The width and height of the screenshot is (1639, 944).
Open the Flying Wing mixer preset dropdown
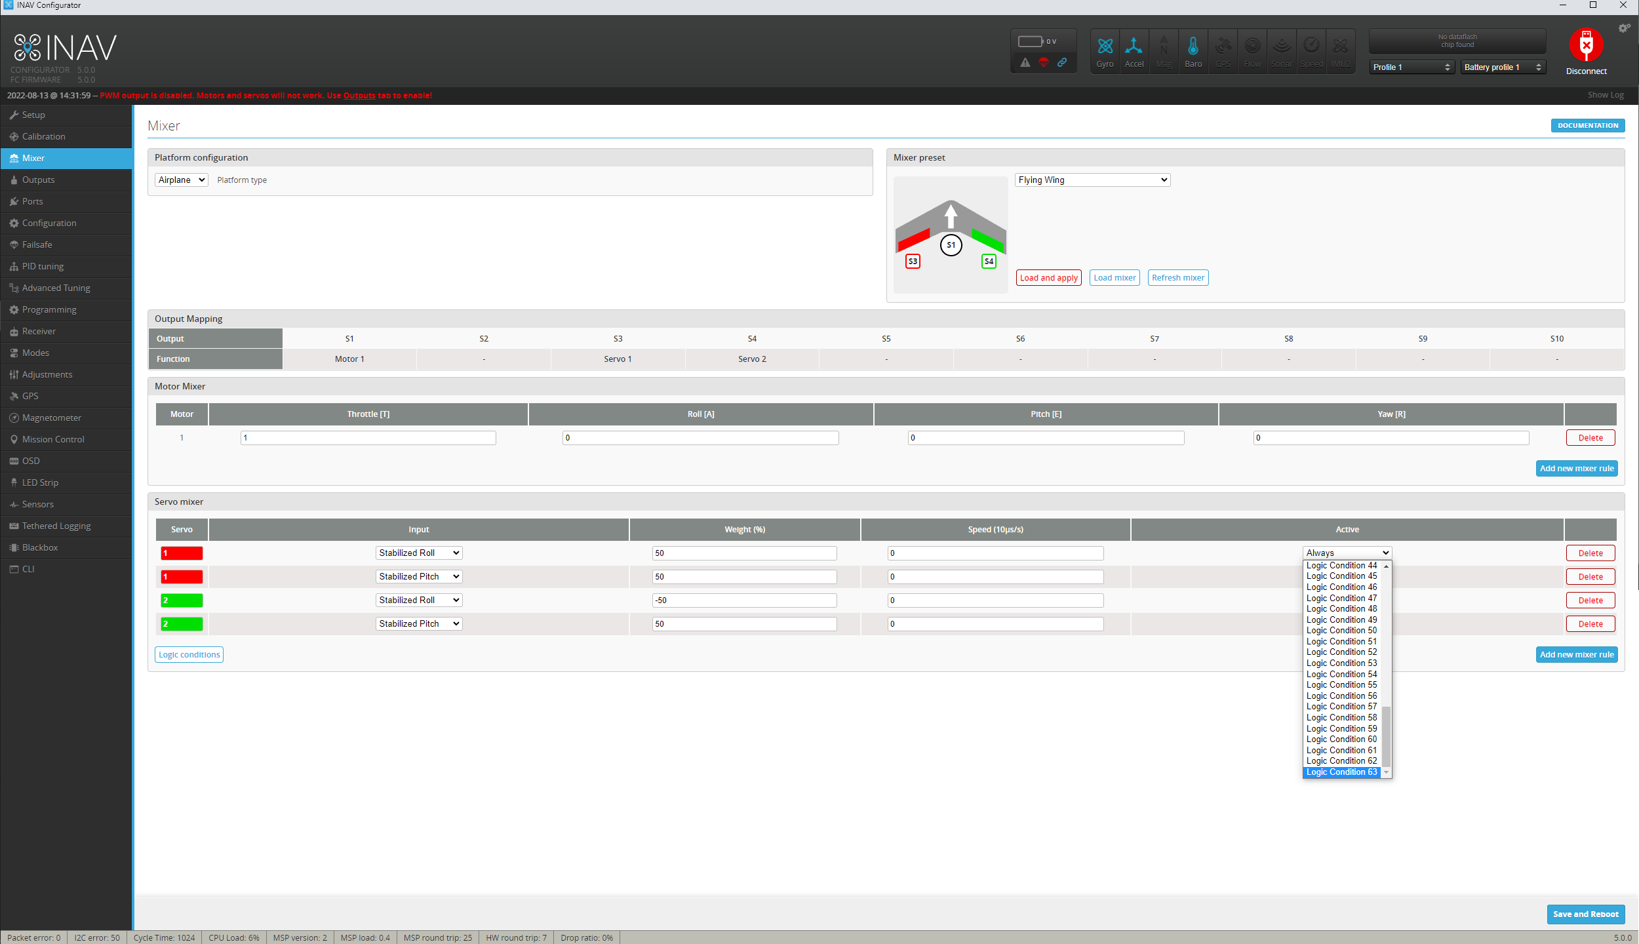tap(1091, 180)
